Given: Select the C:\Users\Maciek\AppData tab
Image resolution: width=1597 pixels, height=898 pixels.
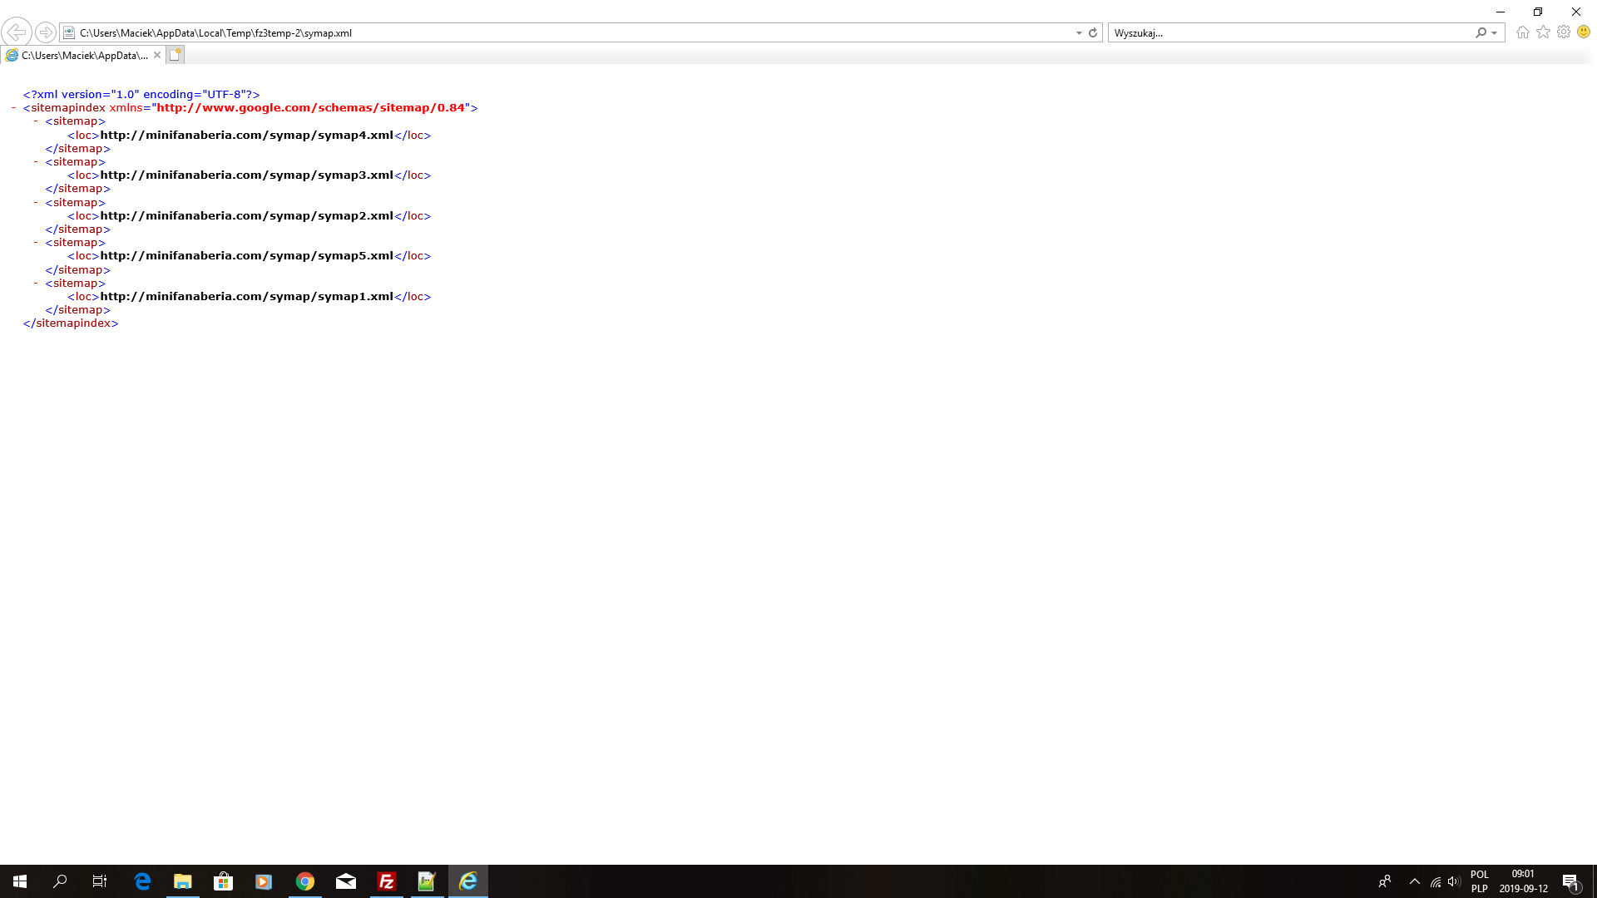Looking at the screenshot, I should point(83,55).
